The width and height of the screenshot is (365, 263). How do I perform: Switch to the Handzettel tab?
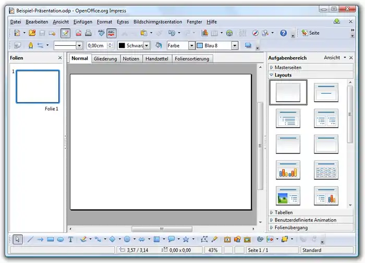point(157,59)
